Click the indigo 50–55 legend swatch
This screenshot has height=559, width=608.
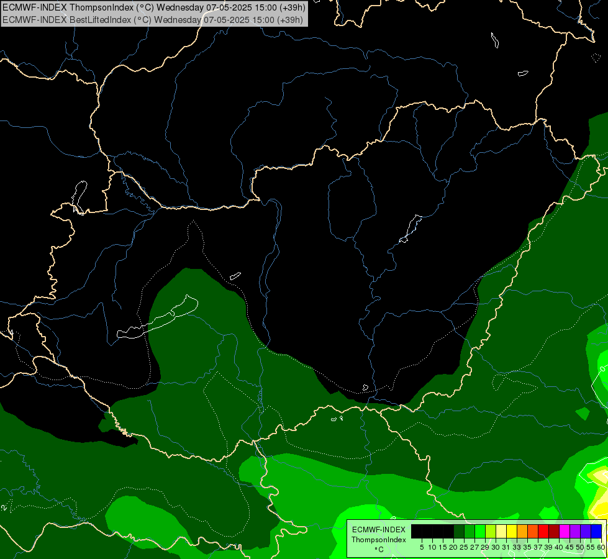pos(586,531)
